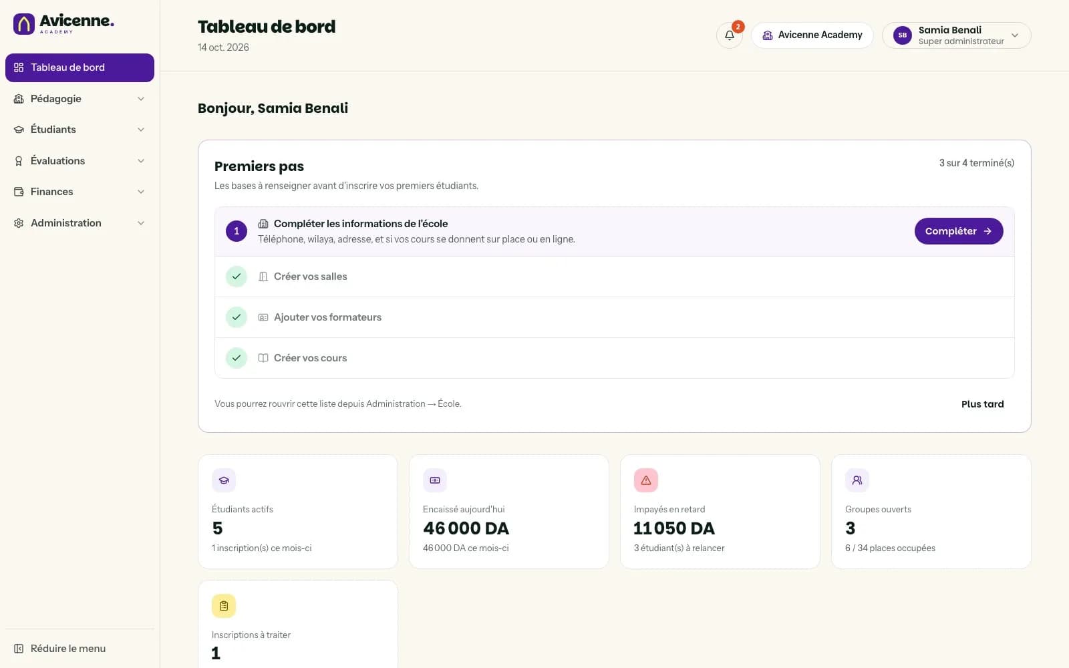The image size is (1069, 668).
Task: Click the Impayés en retard warning icon
Action: point(646,480)
